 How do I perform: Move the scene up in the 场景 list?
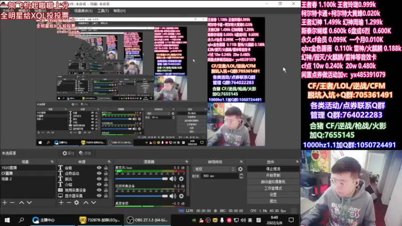22,202
